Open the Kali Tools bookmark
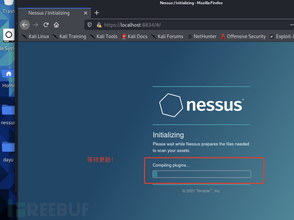 [104, 36]
